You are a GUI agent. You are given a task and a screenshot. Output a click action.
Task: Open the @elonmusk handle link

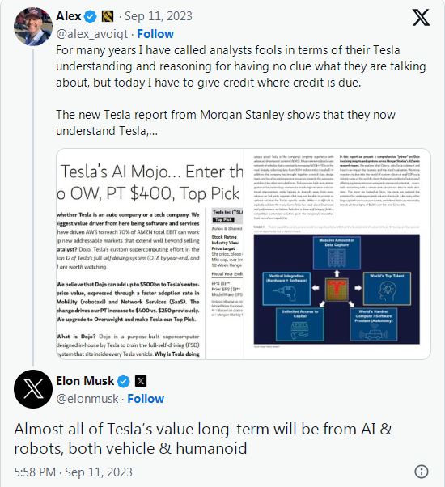click(x=87, y=399)
